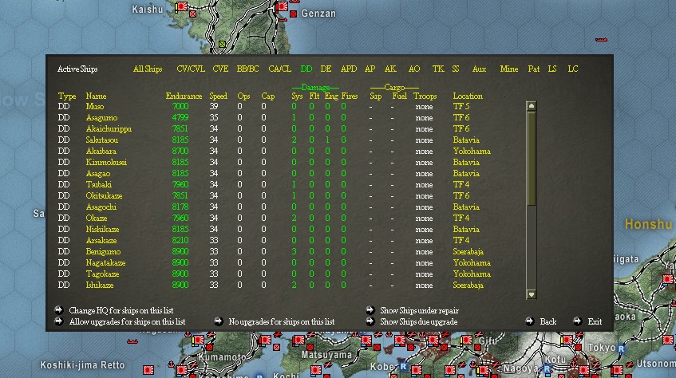Image resolution: width=676 pixels, height=378 pixels.
Task: Filter list by AK ships
Action: click(x=390, y=69)
